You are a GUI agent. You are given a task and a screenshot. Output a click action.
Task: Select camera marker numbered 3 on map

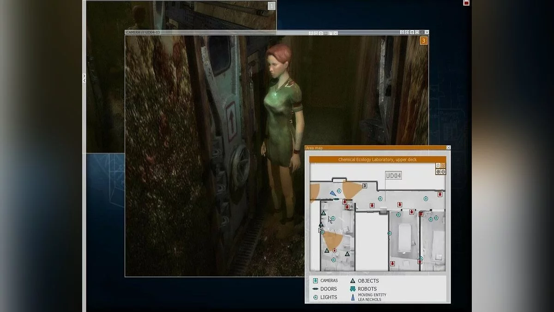point(365,186)
